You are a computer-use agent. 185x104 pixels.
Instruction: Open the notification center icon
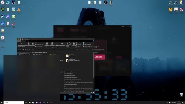point(183,103)
